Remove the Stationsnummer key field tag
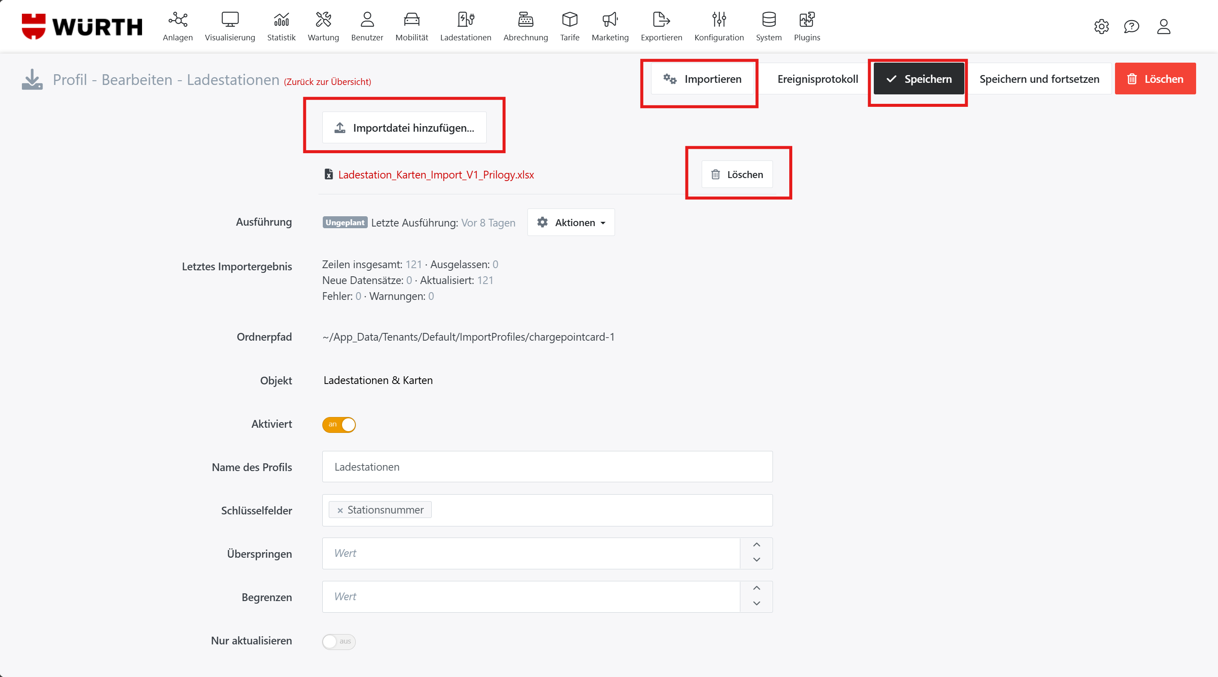 click(339, 511)
